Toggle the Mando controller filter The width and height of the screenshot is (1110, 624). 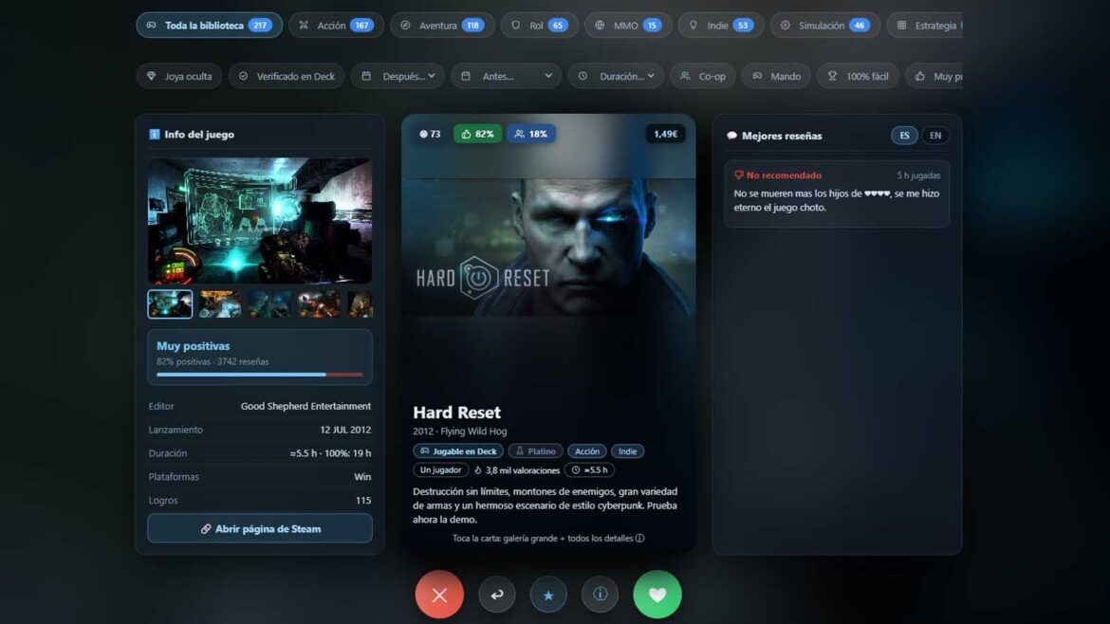pyautogui.click(x=777, y=77)
